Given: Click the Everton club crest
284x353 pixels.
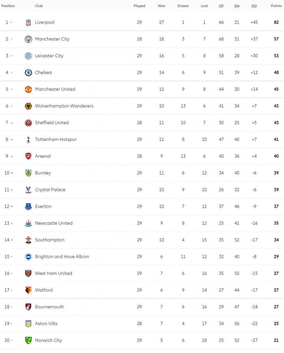Looking at the screenshot, I should [x=28, y=207].
